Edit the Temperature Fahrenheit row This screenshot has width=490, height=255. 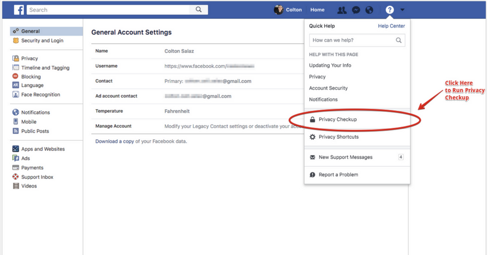point(198,111)
